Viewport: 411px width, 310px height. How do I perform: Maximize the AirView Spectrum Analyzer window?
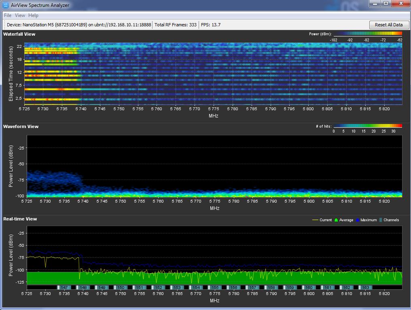tap(386, 4)
